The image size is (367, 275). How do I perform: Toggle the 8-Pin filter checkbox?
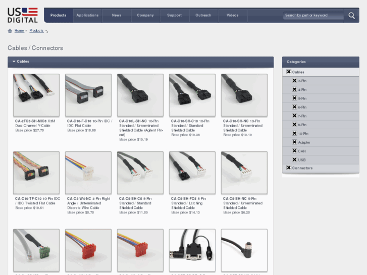294,124
